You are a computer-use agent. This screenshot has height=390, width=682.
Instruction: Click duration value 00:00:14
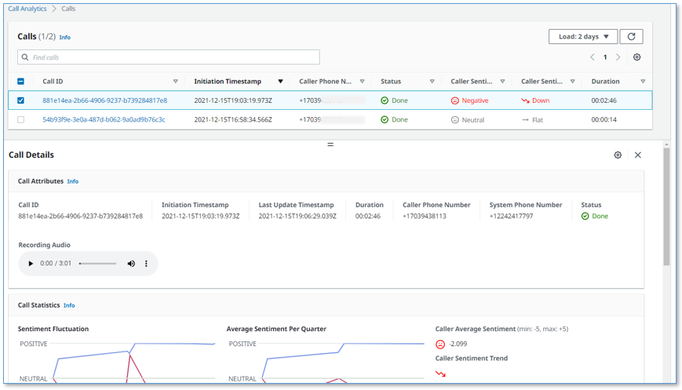point(604,119)
